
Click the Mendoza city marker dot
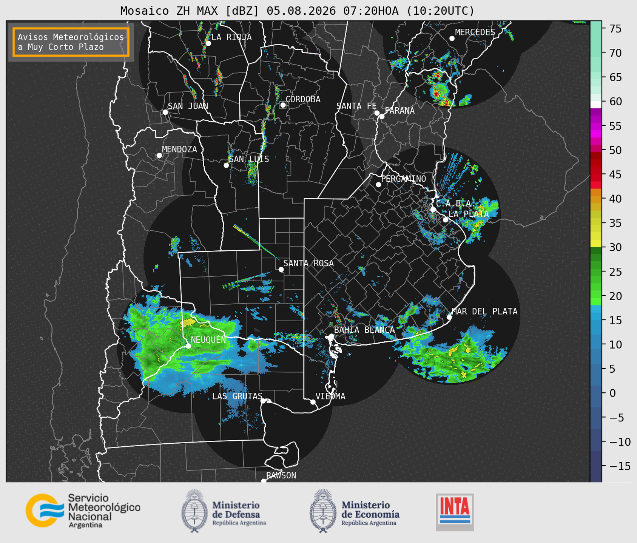[x=159, y=156]
